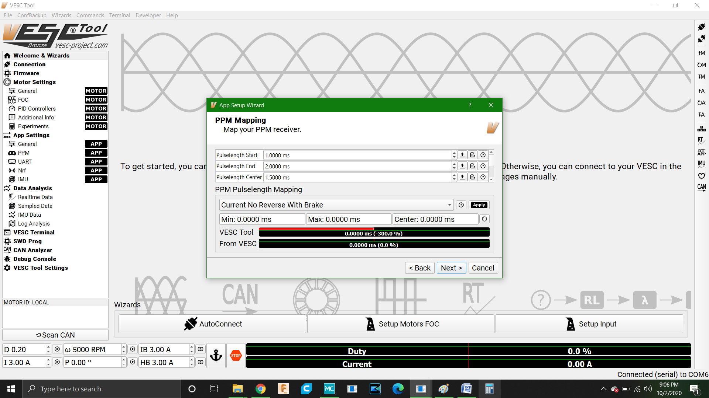709x398 pixels.
Task: Open Windows Start menu
Action: click(x=11, y=389)
